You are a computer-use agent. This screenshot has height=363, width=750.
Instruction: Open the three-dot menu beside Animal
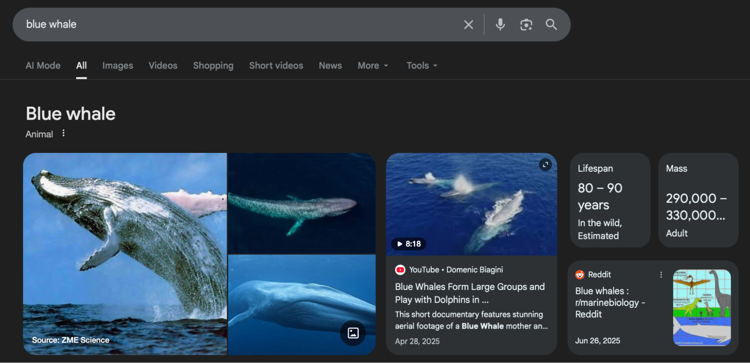tap(63, 133)
